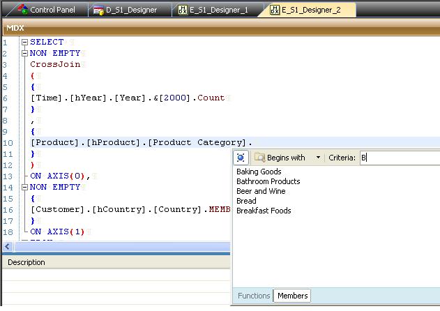Click the Begins with search folder icon

coord(259,158)
